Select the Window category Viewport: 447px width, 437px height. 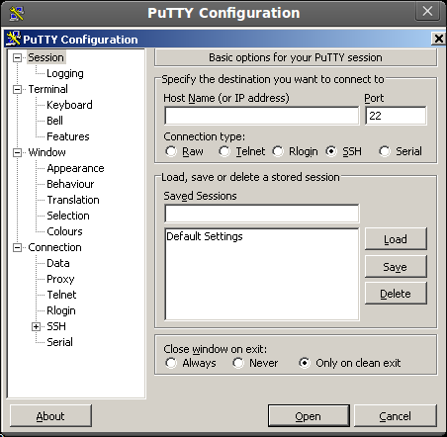tap(46, 152)
